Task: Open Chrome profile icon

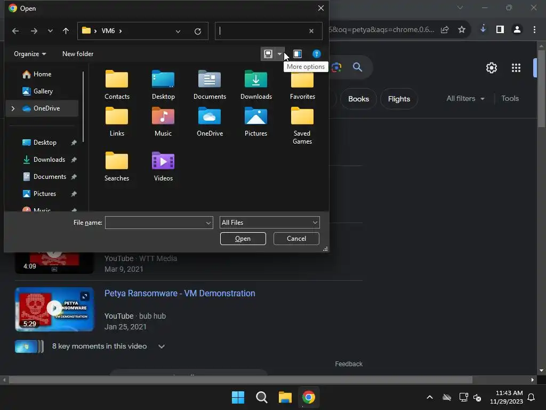Action: click(x=517, y=30)
